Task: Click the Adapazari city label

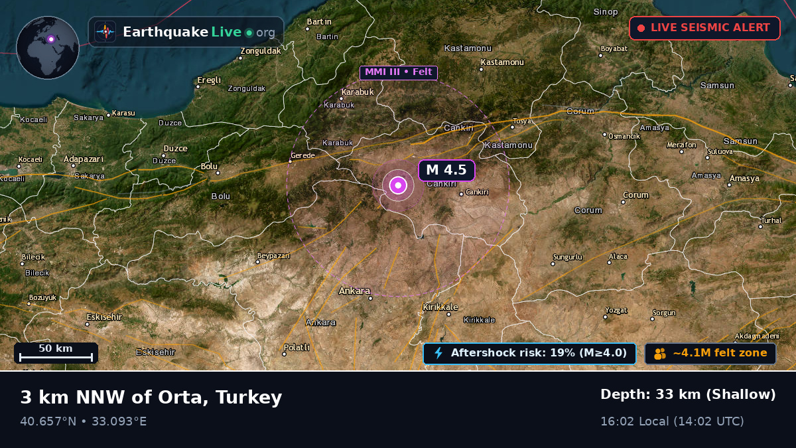Action: pyautogui.click(x=84, y=160)
